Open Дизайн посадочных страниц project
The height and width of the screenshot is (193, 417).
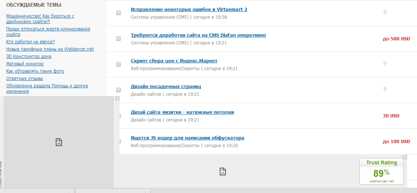pos(166,86)
